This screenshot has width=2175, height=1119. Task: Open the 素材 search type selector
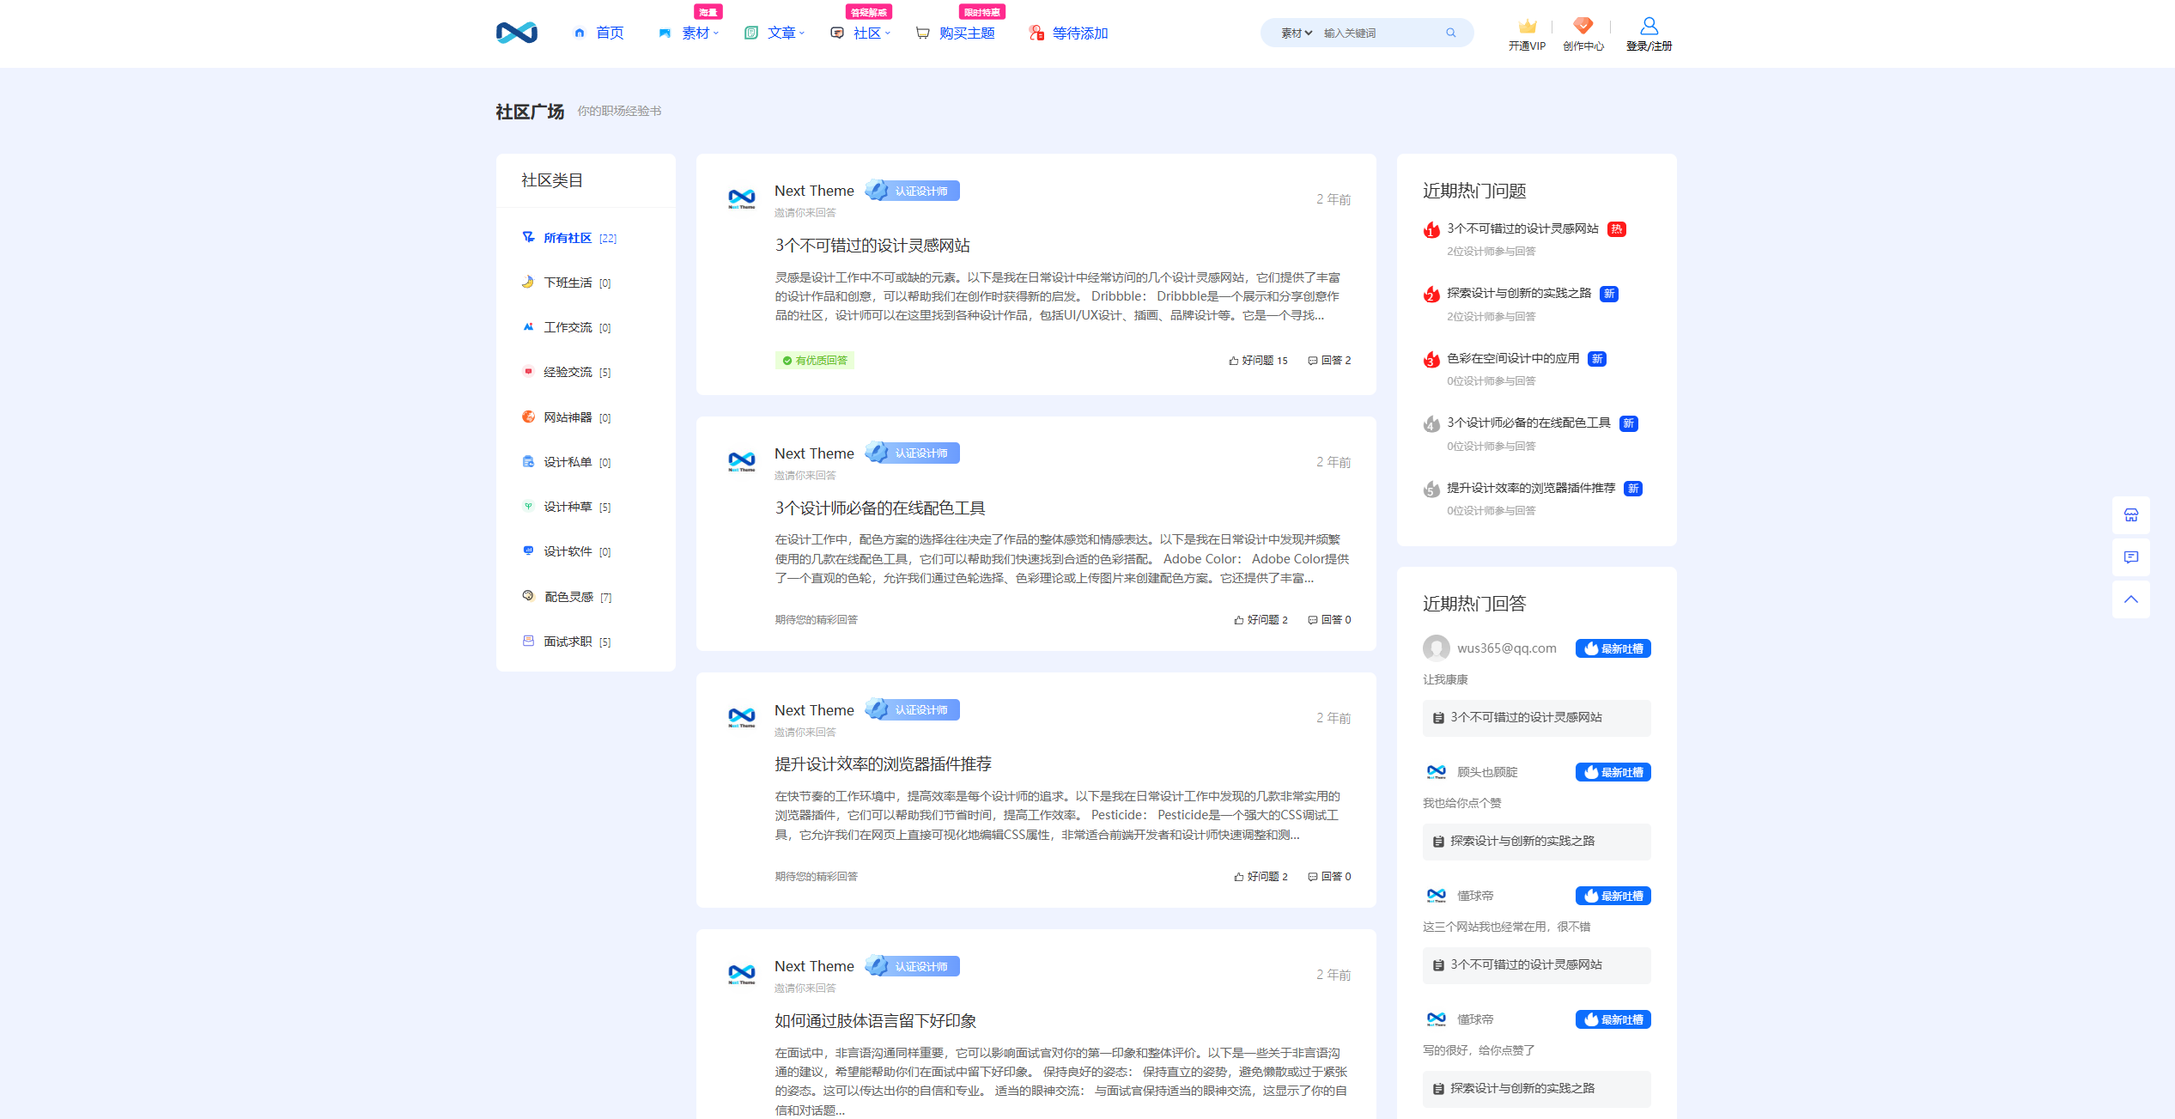pyautogui.click(x=1297, y=33)
